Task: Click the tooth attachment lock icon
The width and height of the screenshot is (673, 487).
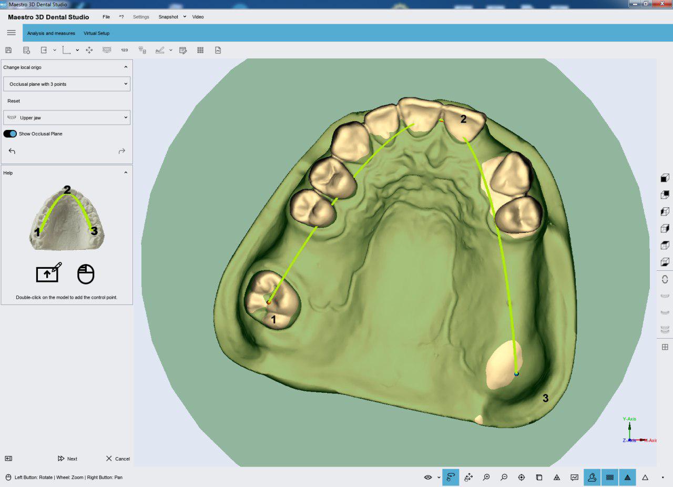Action: (x=142, y=50)
